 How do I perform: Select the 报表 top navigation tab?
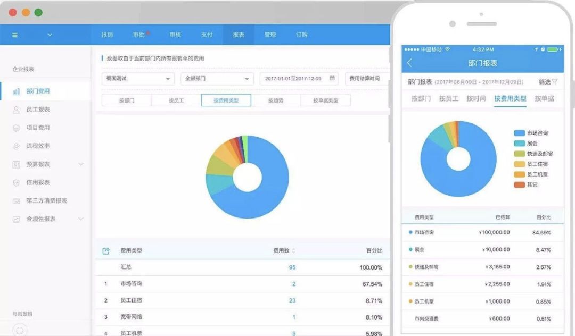239,35
